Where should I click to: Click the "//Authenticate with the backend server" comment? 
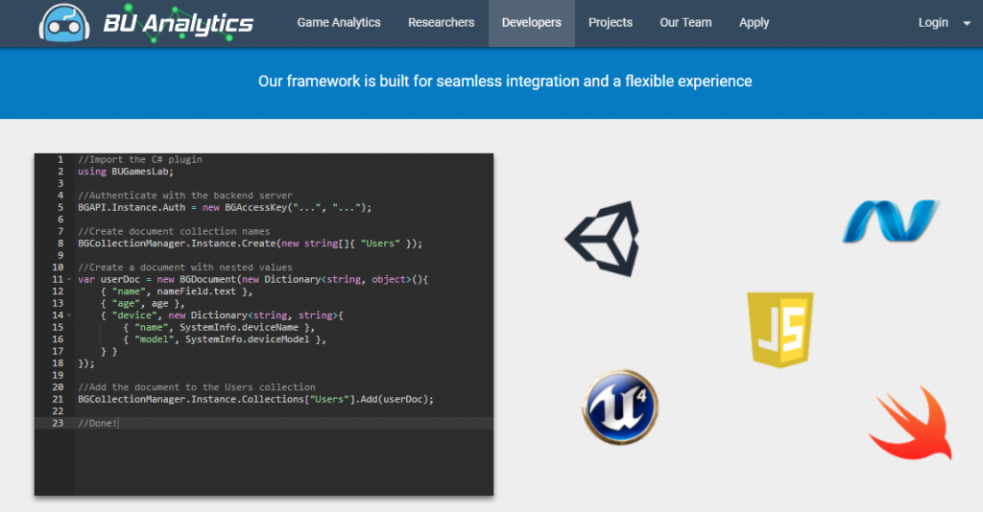tap(185, 196)
